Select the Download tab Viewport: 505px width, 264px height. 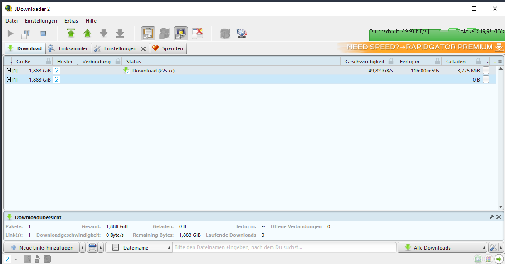coord(25,48)
